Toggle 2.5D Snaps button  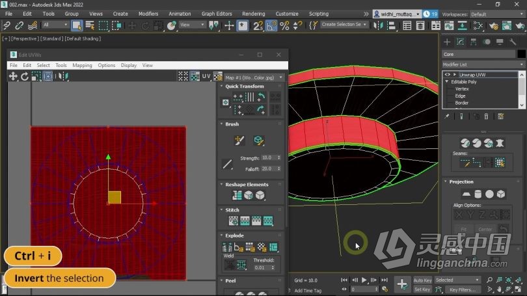pyautogui.click(x=258, y=25)
